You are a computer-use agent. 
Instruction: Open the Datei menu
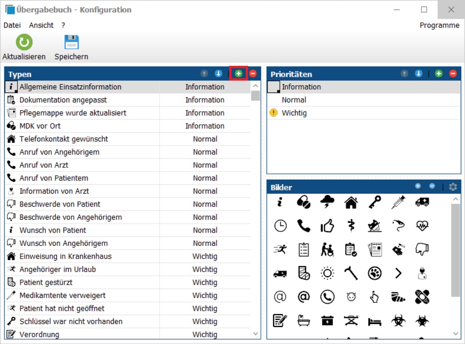(x=12, y=25)
